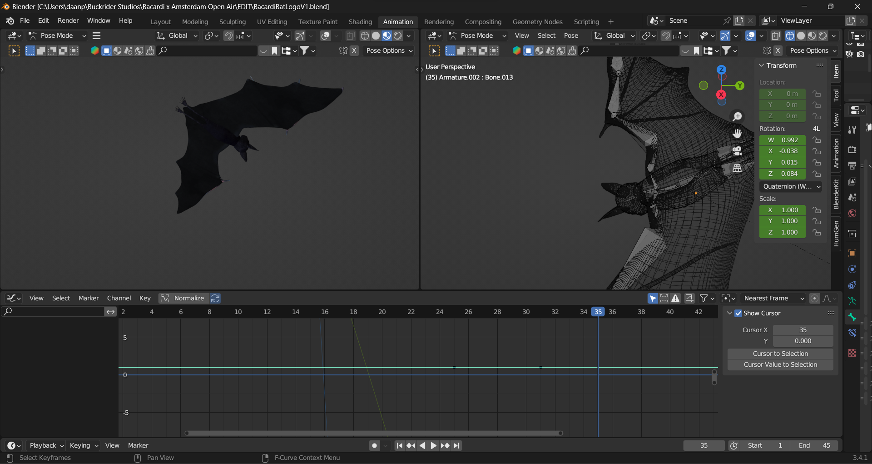
Task: Toggle proportional editing in graph editor
Action: coord(814,298)
